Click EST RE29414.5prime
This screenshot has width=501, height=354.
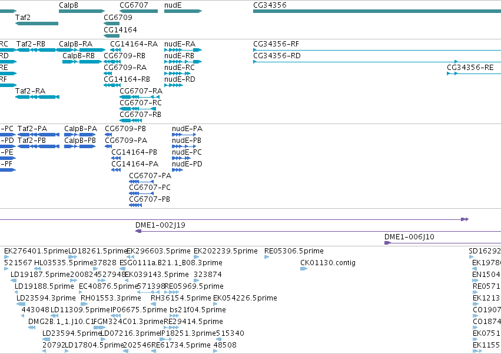194,322
